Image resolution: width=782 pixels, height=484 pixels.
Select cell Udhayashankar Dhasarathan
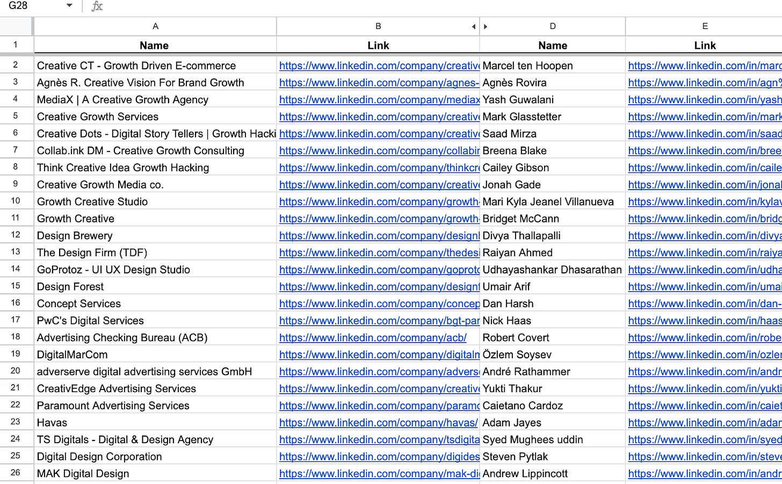553,269
